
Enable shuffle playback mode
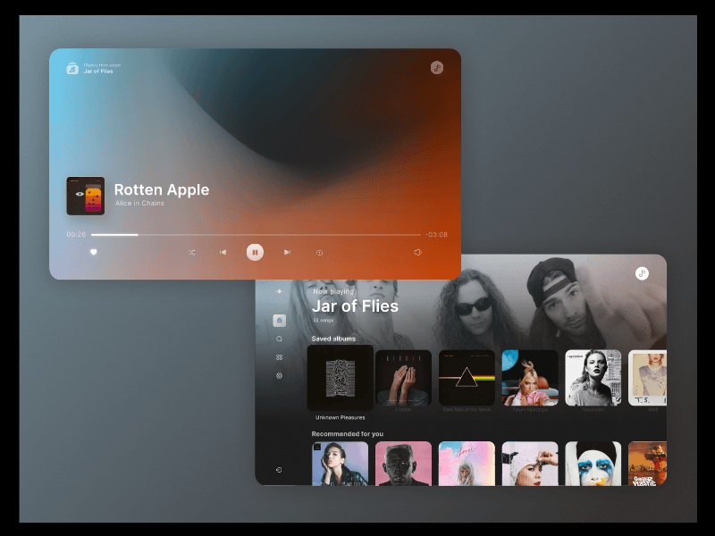pyautogui.click(x=191, y=252)
